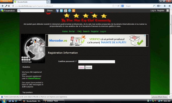Open the FAQ navigation link
This screenshot has height=103, width=172.
coord(80,31)
